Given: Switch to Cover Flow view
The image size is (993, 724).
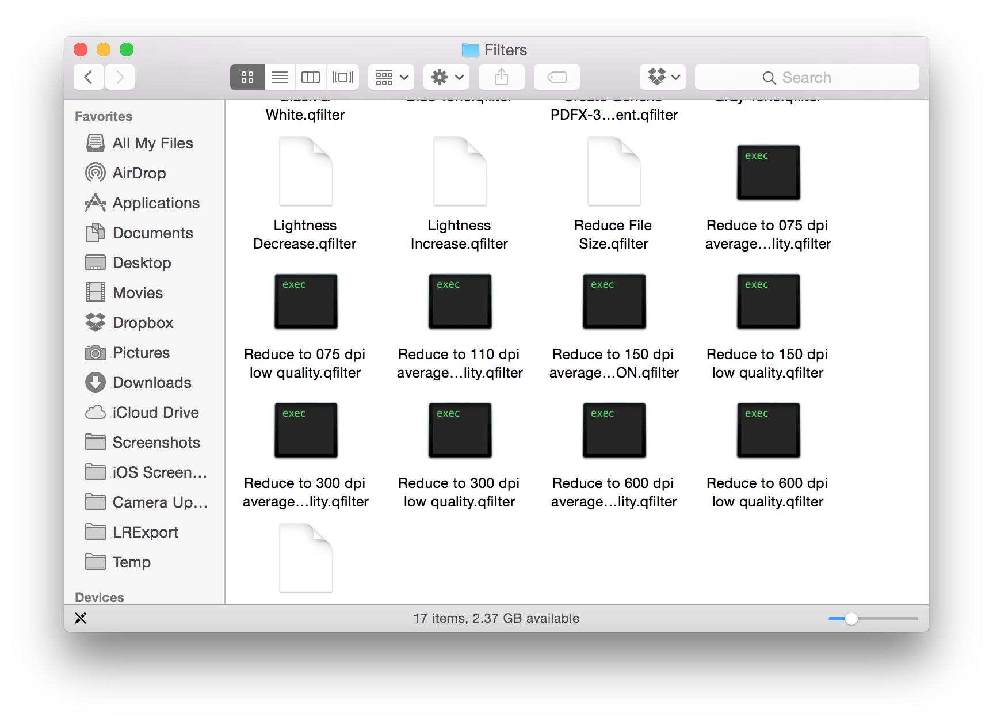Looking at the screenshot, I should click(343, 77).
